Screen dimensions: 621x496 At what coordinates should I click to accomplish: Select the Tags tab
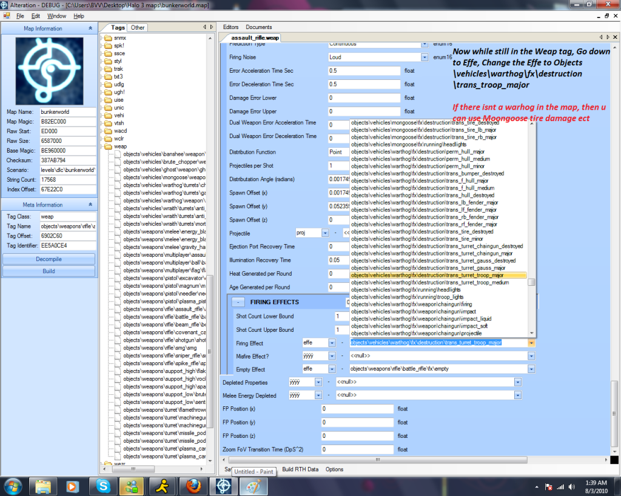pyautogui.click(x=118, y=28)
